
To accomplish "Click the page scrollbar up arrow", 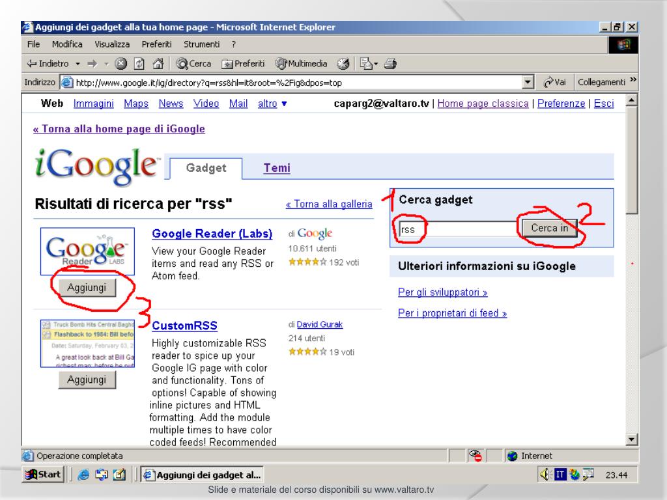I will click(632, 100).
